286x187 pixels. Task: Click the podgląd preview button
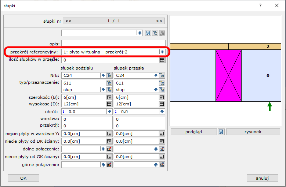[194, 132]
